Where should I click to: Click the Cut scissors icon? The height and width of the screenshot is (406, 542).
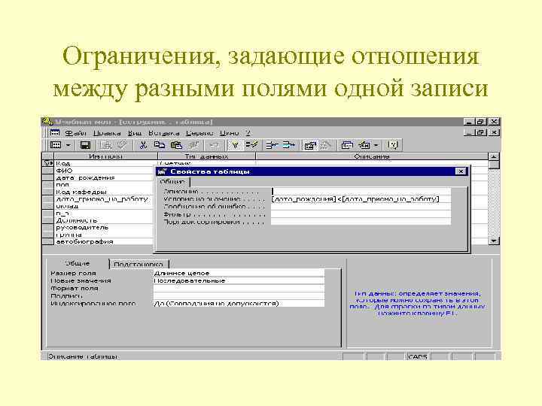click(x=143, y=145)
